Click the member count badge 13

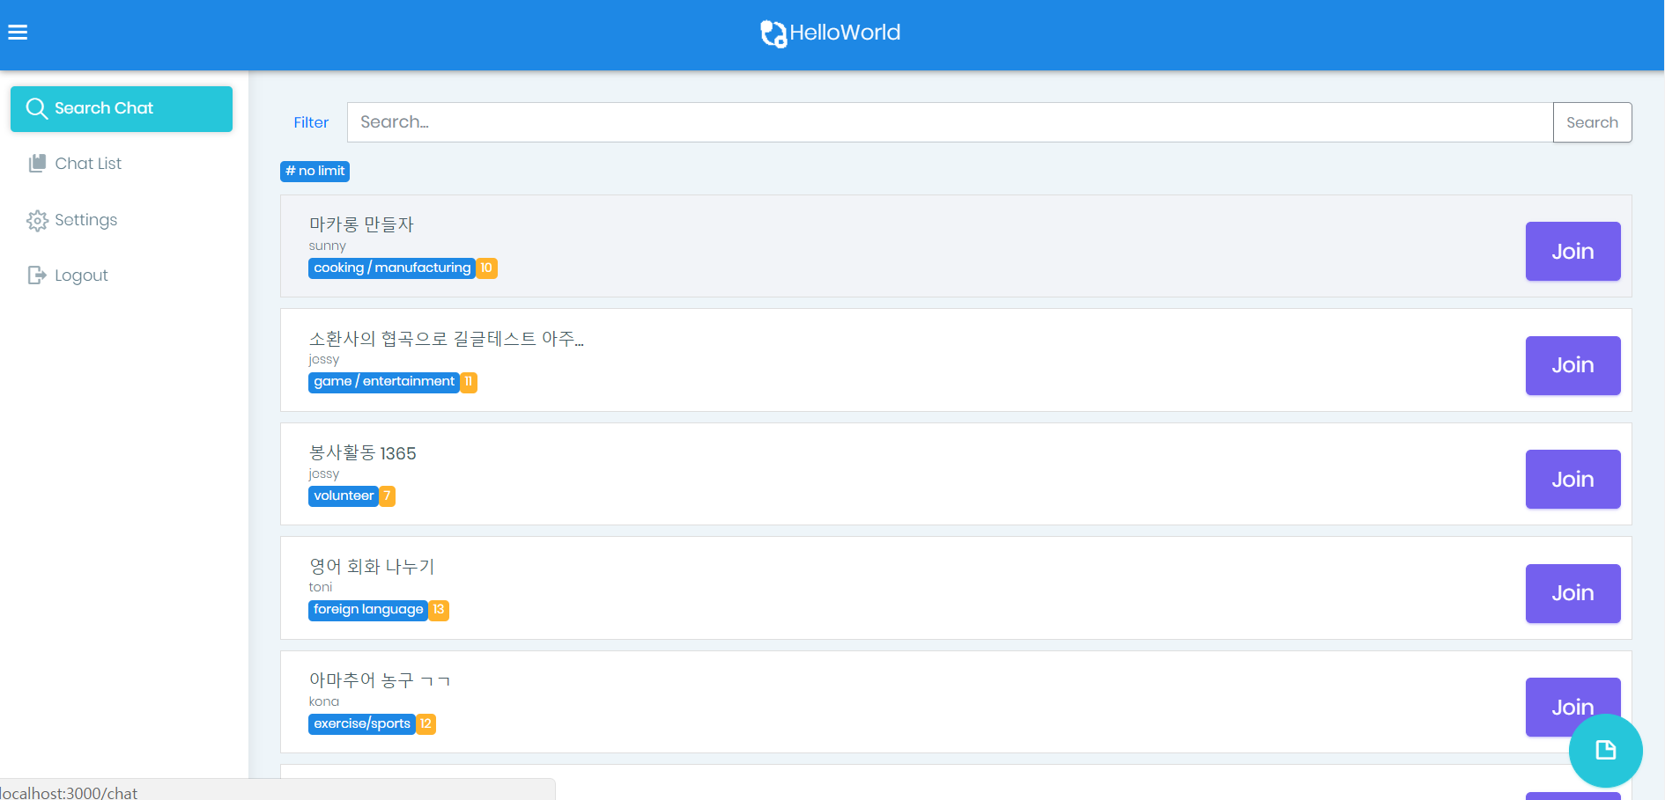439,609
